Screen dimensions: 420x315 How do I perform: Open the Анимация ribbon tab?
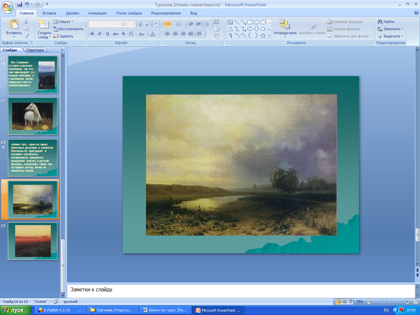click(97, 13)
